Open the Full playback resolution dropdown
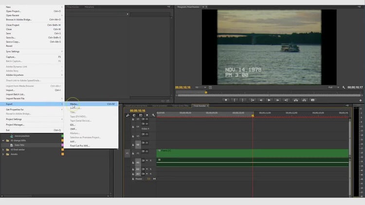Screen dimensions: 365x205 coord(333,87)
